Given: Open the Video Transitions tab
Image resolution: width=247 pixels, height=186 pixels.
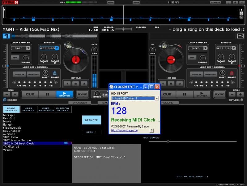Looking at the screenshot, I should pyautogui.click(x=46, y=109).
